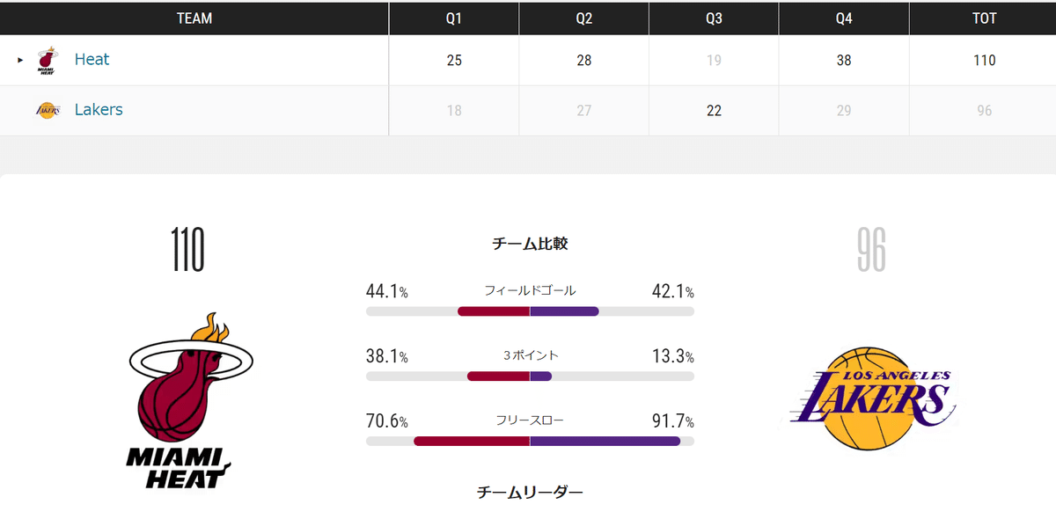Open the Lakers team page link
Viewport: 1056px width, 519px height.
coord(99,109)
